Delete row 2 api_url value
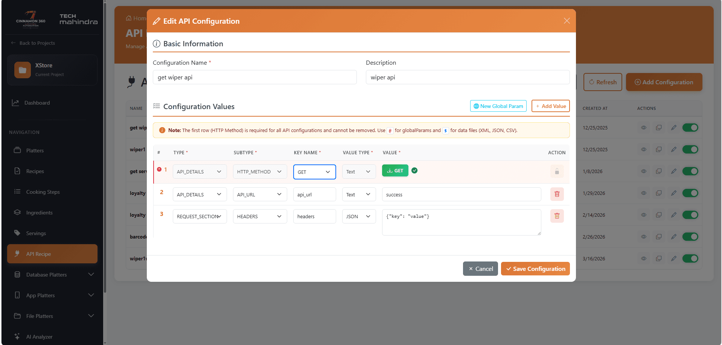 557,194
